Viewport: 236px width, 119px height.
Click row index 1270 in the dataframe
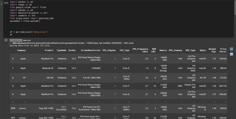tap(13, 108)
